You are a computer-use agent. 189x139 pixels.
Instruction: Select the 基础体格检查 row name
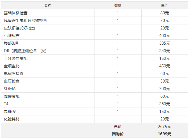[15, 13]
